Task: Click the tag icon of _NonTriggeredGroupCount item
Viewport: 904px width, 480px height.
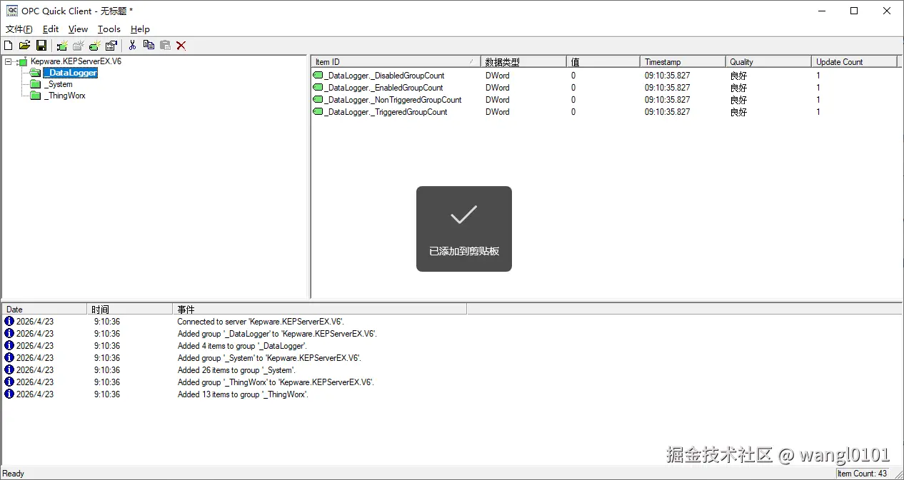Action: coord(318,100)
